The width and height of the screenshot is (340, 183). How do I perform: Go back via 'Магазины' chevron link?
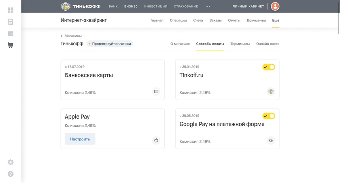click(71, 36)
